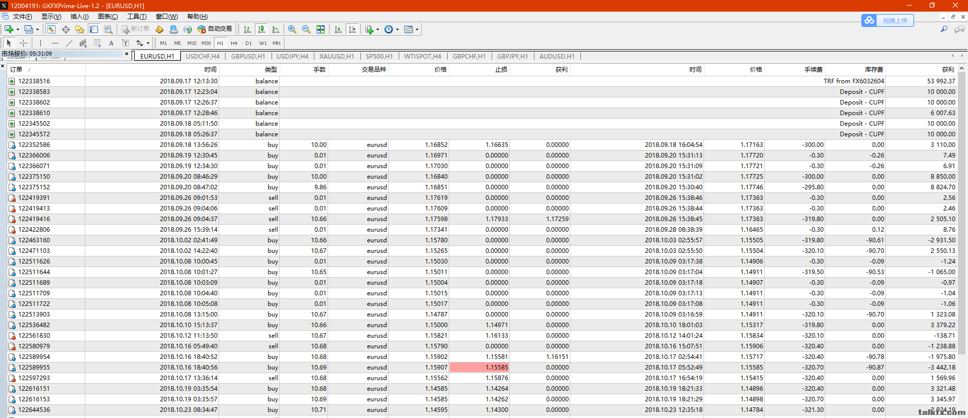Switch timeframe to M1

click(164, 43)
